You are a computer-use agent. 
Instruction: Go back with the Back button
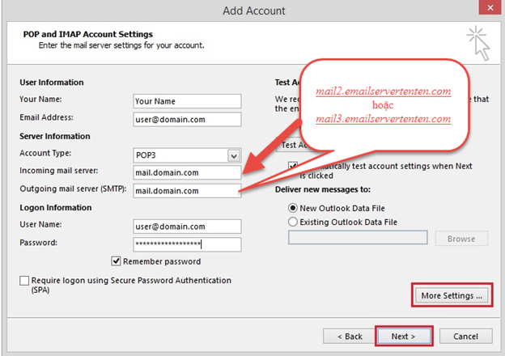tap(349, 336)
